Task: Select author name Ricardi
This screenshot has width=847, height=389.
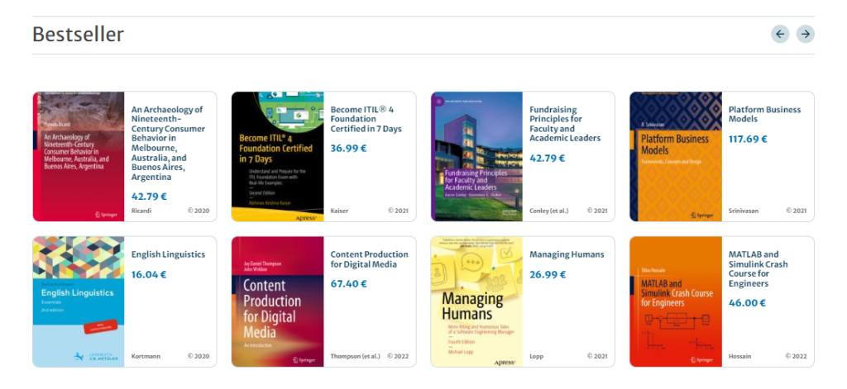Action: [141, 211]
